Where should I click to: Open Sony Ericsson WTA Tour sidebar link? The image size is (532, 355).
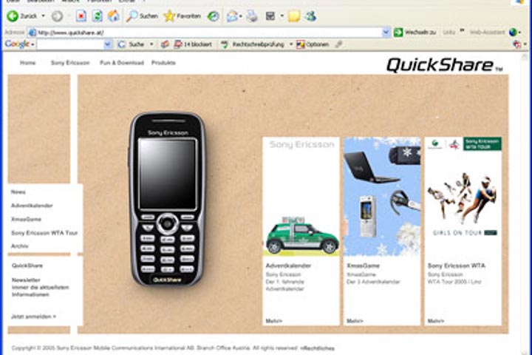44,233
